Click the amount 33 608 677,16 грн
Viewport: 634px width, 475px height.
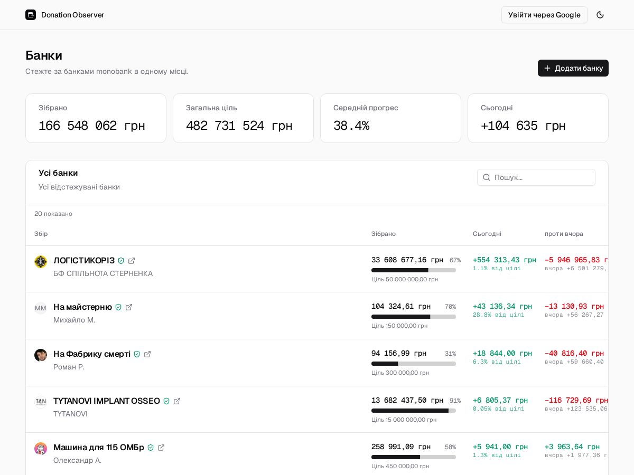(x=407, y=260)
